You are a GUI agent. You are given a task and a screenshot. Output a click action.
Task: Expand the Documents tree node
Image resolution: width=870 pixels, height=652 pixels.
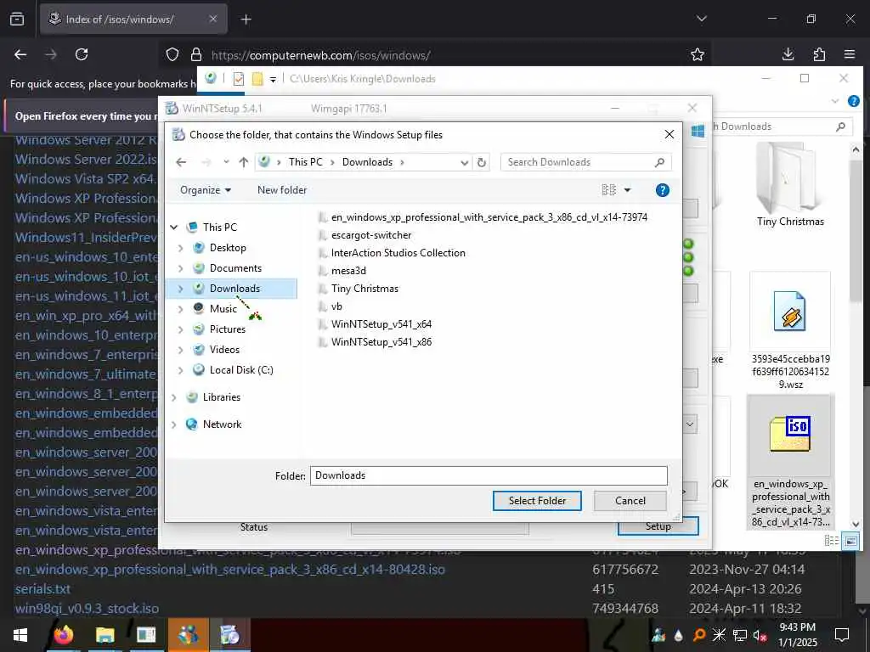click(x=180, y=268)
